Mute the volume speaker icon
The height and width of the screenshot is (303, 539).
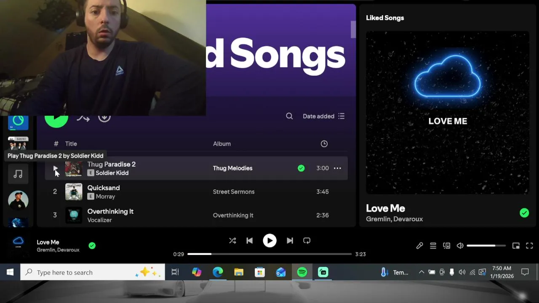pos(460,246)
